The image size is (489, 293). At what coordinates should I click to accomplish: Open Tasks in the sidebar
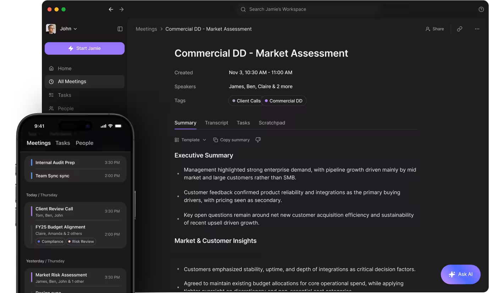pos(64,95)
